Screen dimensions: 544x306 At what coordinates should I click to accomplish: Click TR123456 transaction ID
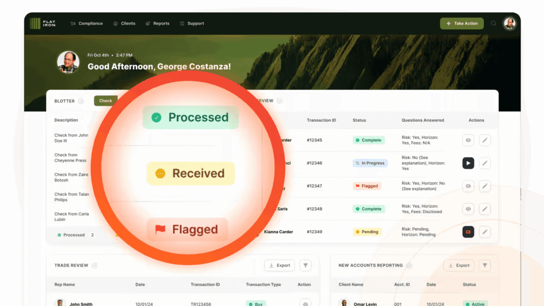[201, 304]
